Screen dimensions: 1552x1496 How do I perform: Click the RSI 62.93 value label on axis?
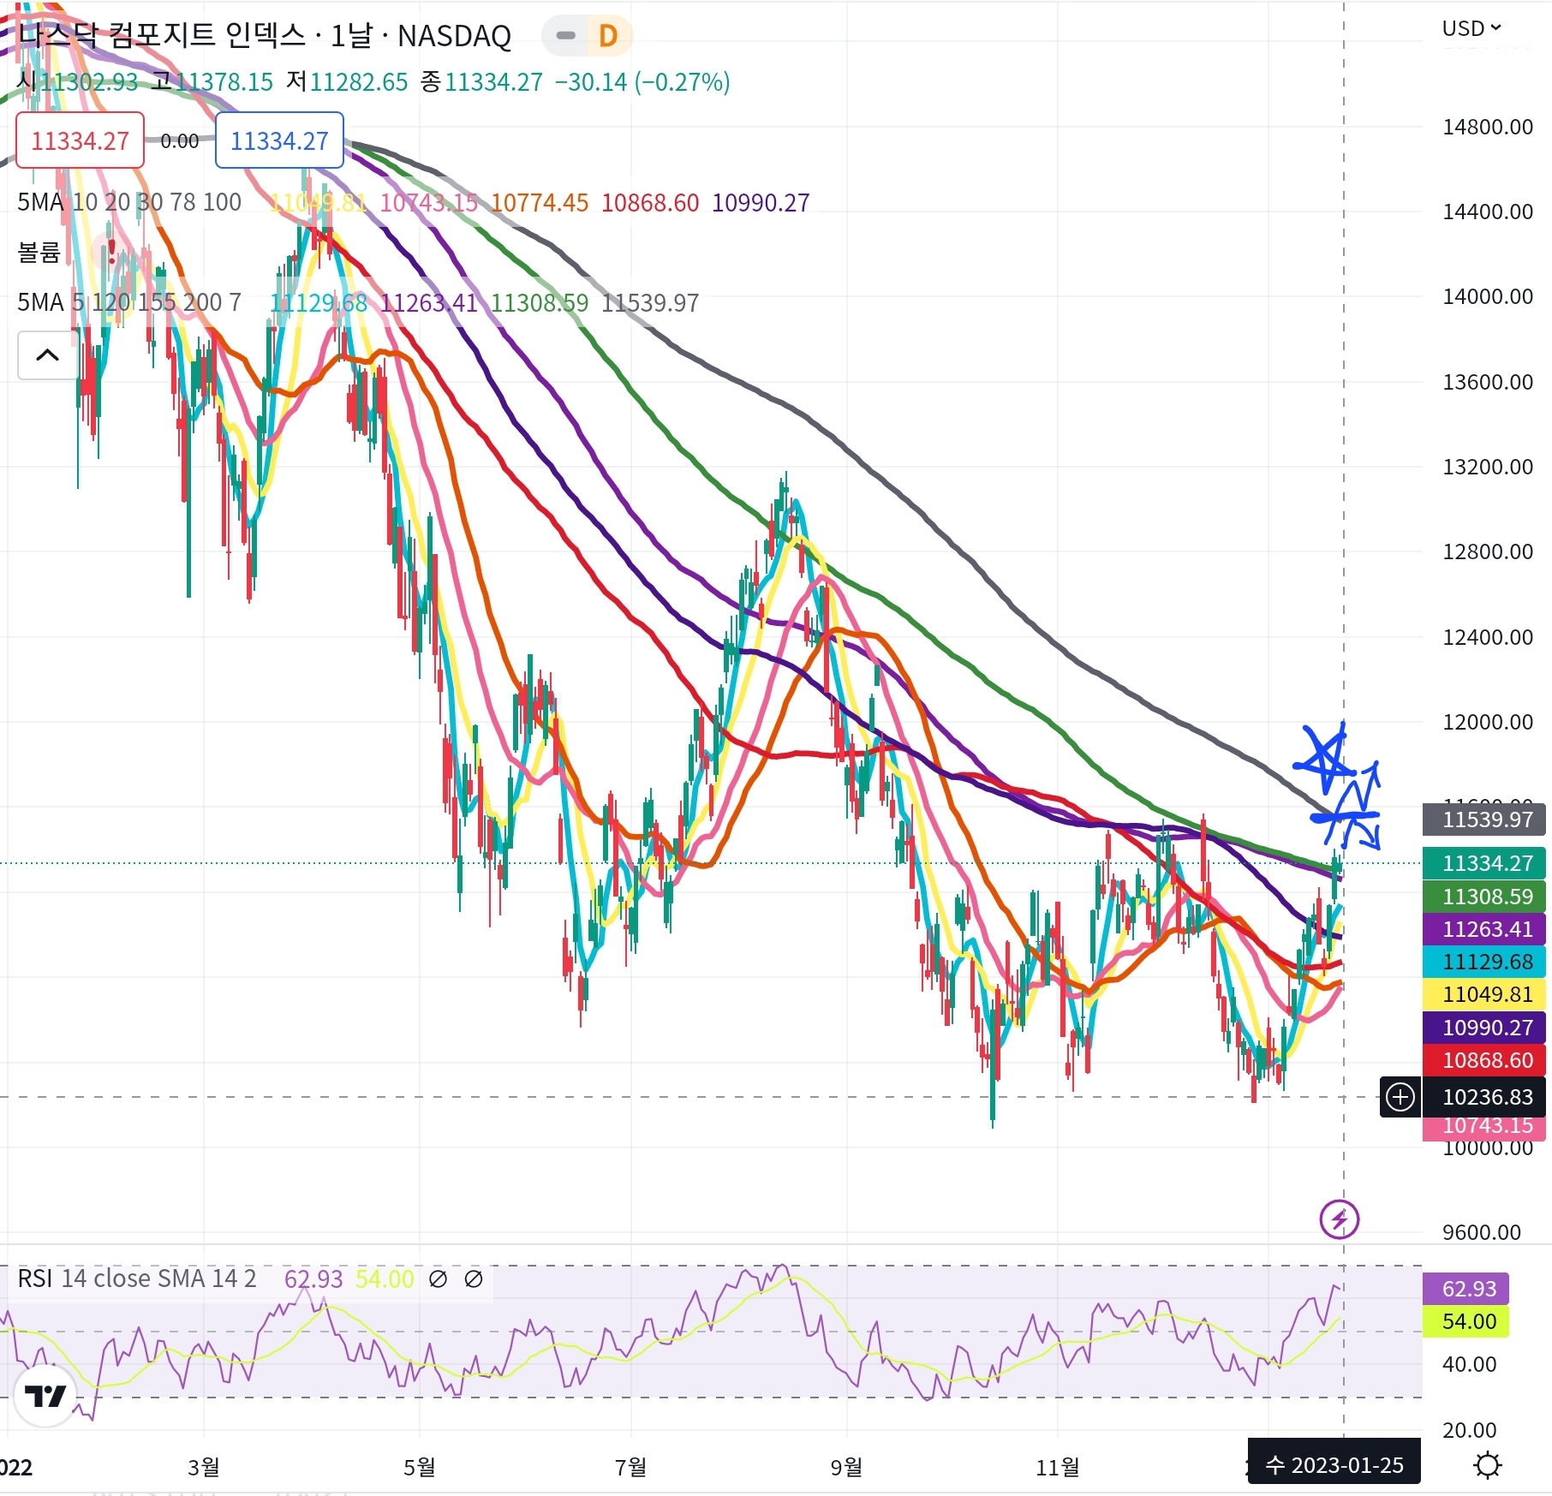click(1465, 1289)
